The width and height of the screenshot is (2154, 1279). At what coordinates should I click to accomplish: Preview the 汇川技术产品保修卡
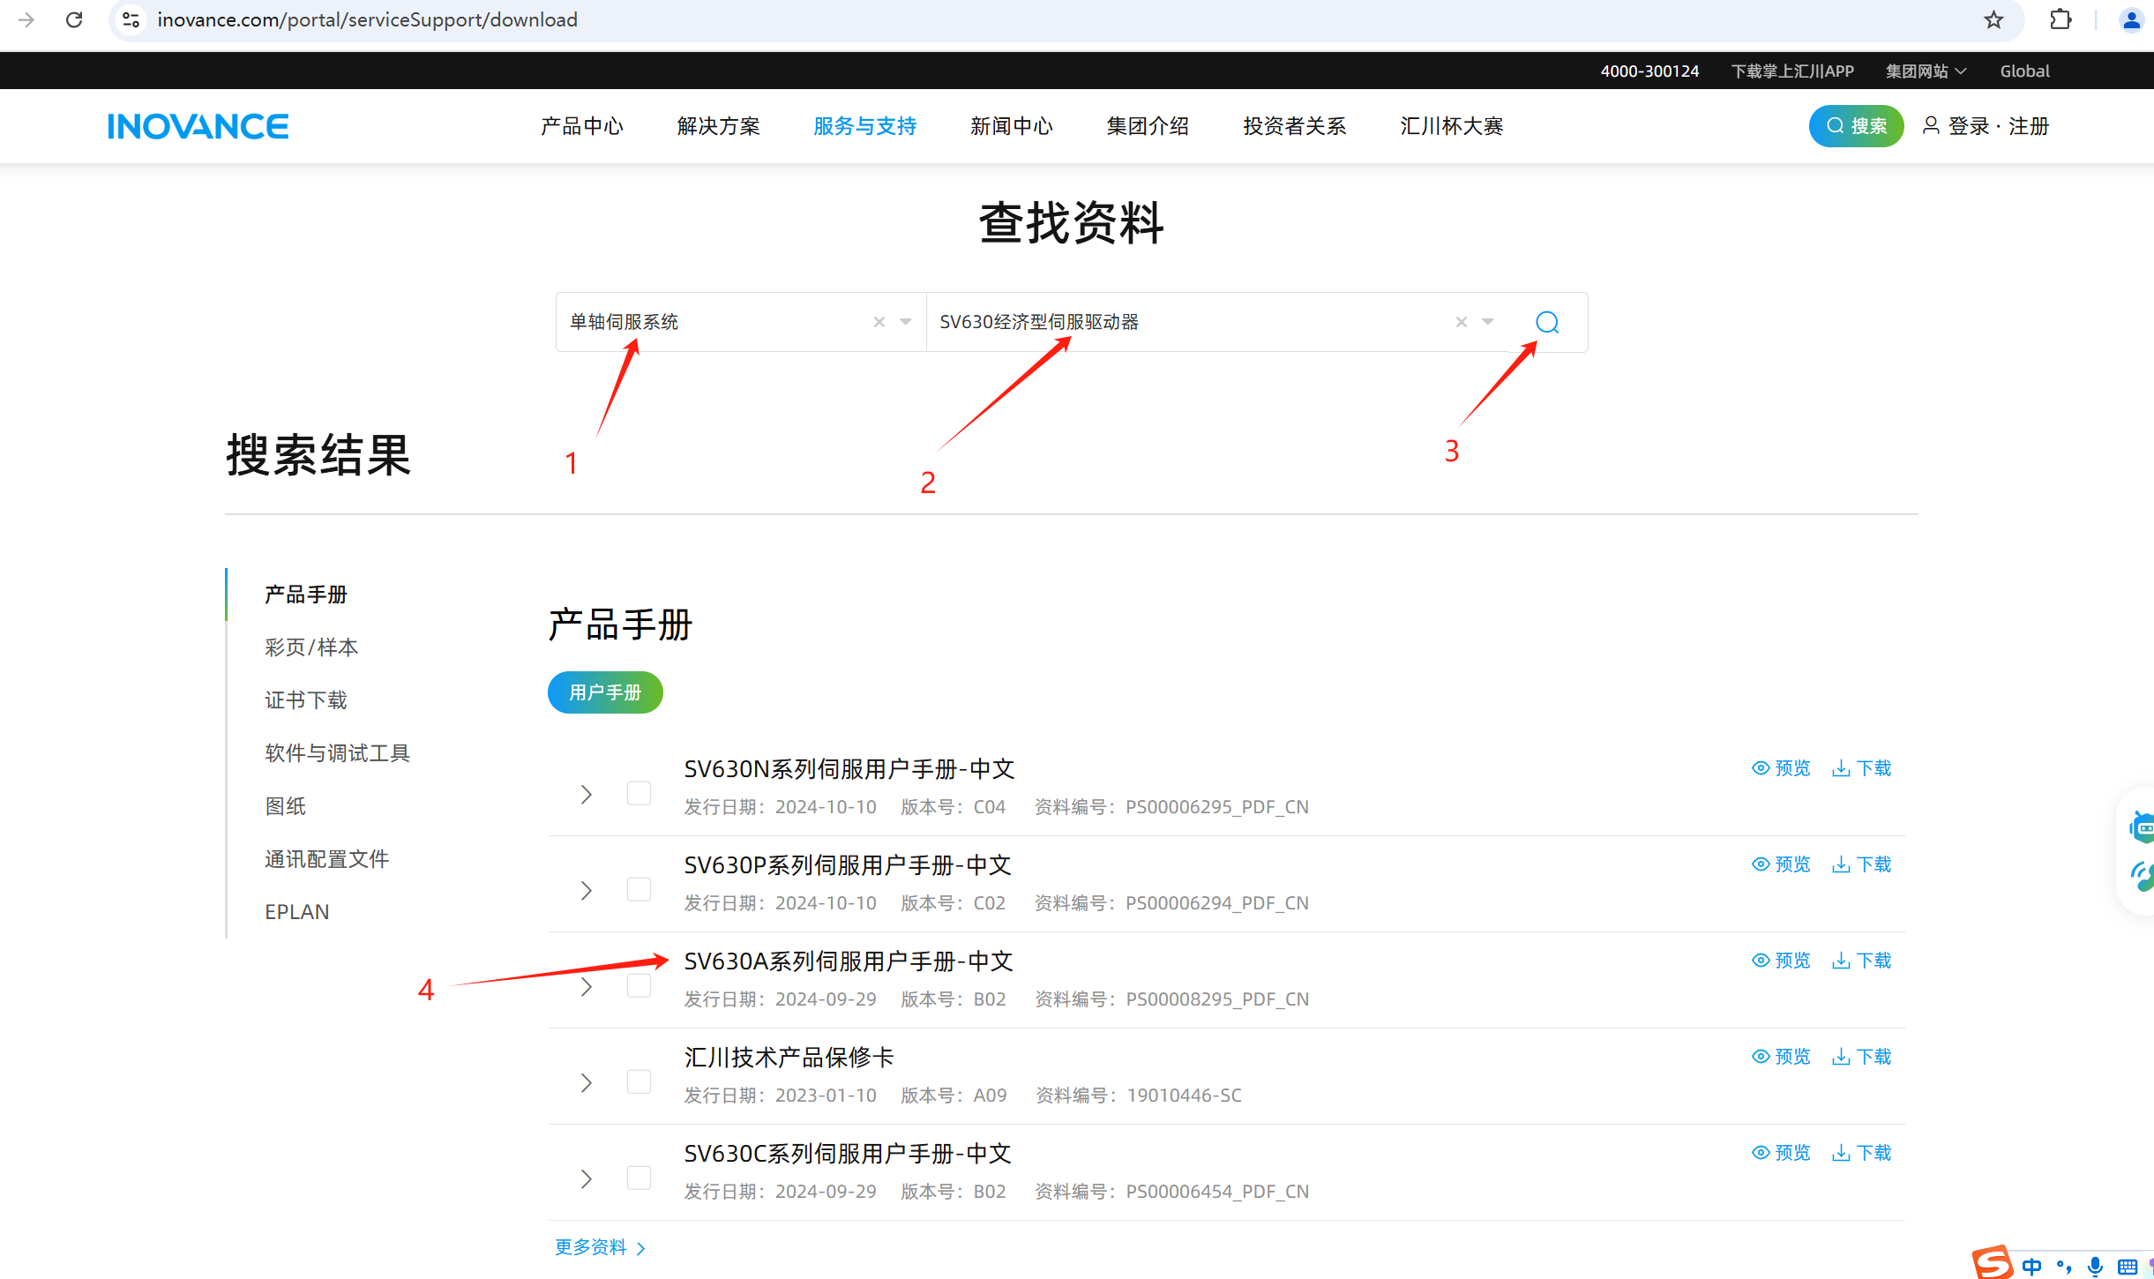click(x=1781, y=1057)
